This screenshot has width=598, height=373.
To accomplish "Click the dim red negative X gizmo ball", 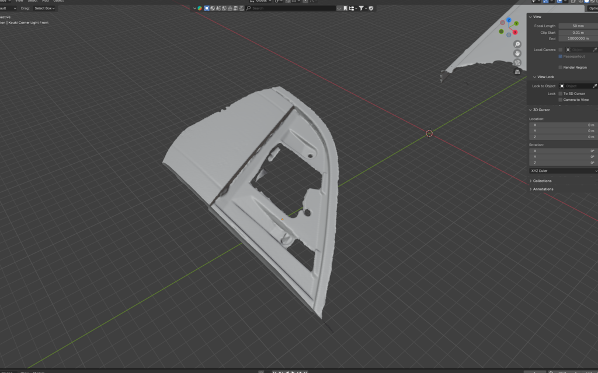I will [503, 23].
